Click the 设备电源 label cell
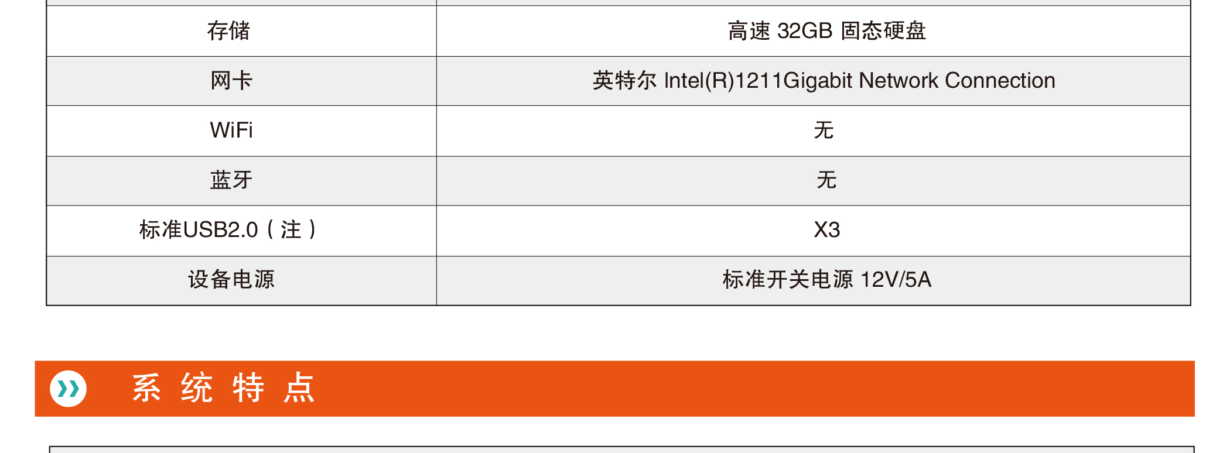Viewport: 1230px width, 453px height. tap(231, 280)
